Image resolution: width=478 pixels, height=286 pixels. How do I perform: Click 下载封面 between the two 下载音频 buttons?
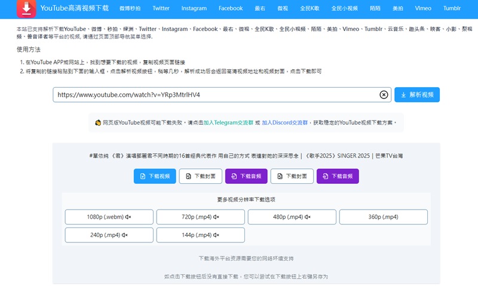point(292,176)
